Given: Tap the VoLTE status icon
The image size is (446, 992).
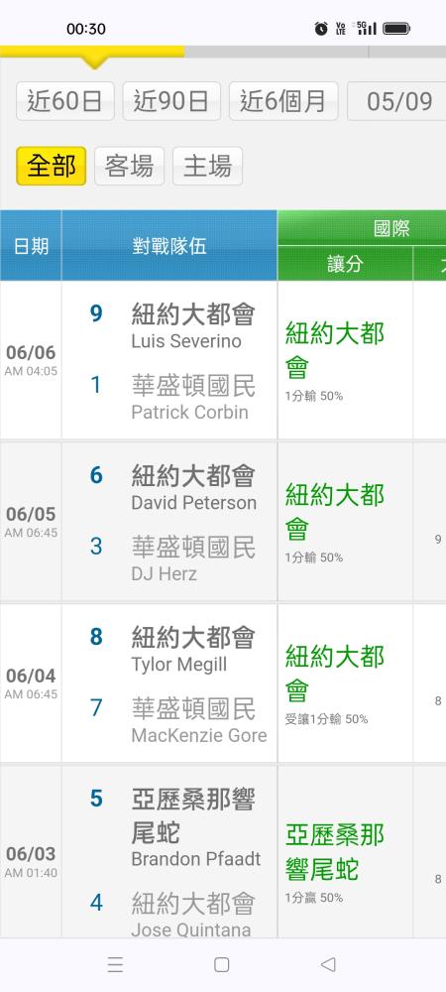Looking at the screenshot, I should pyautogui.click(x=341, y=29).
